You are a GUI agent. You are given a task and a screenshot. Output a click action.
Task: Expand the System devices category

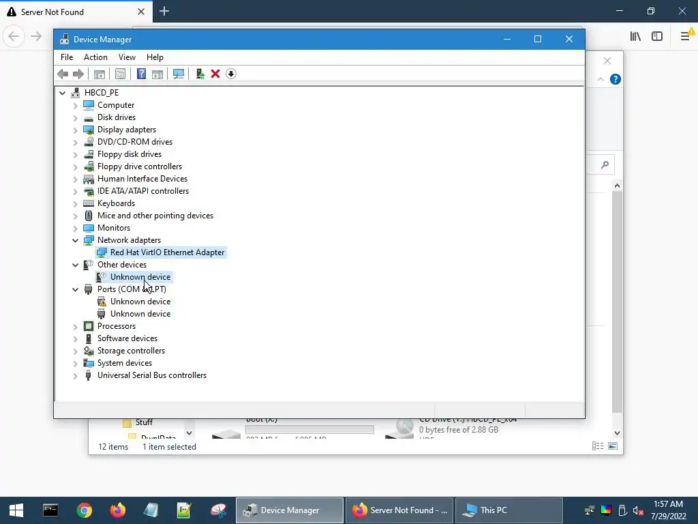pos(75,364)
